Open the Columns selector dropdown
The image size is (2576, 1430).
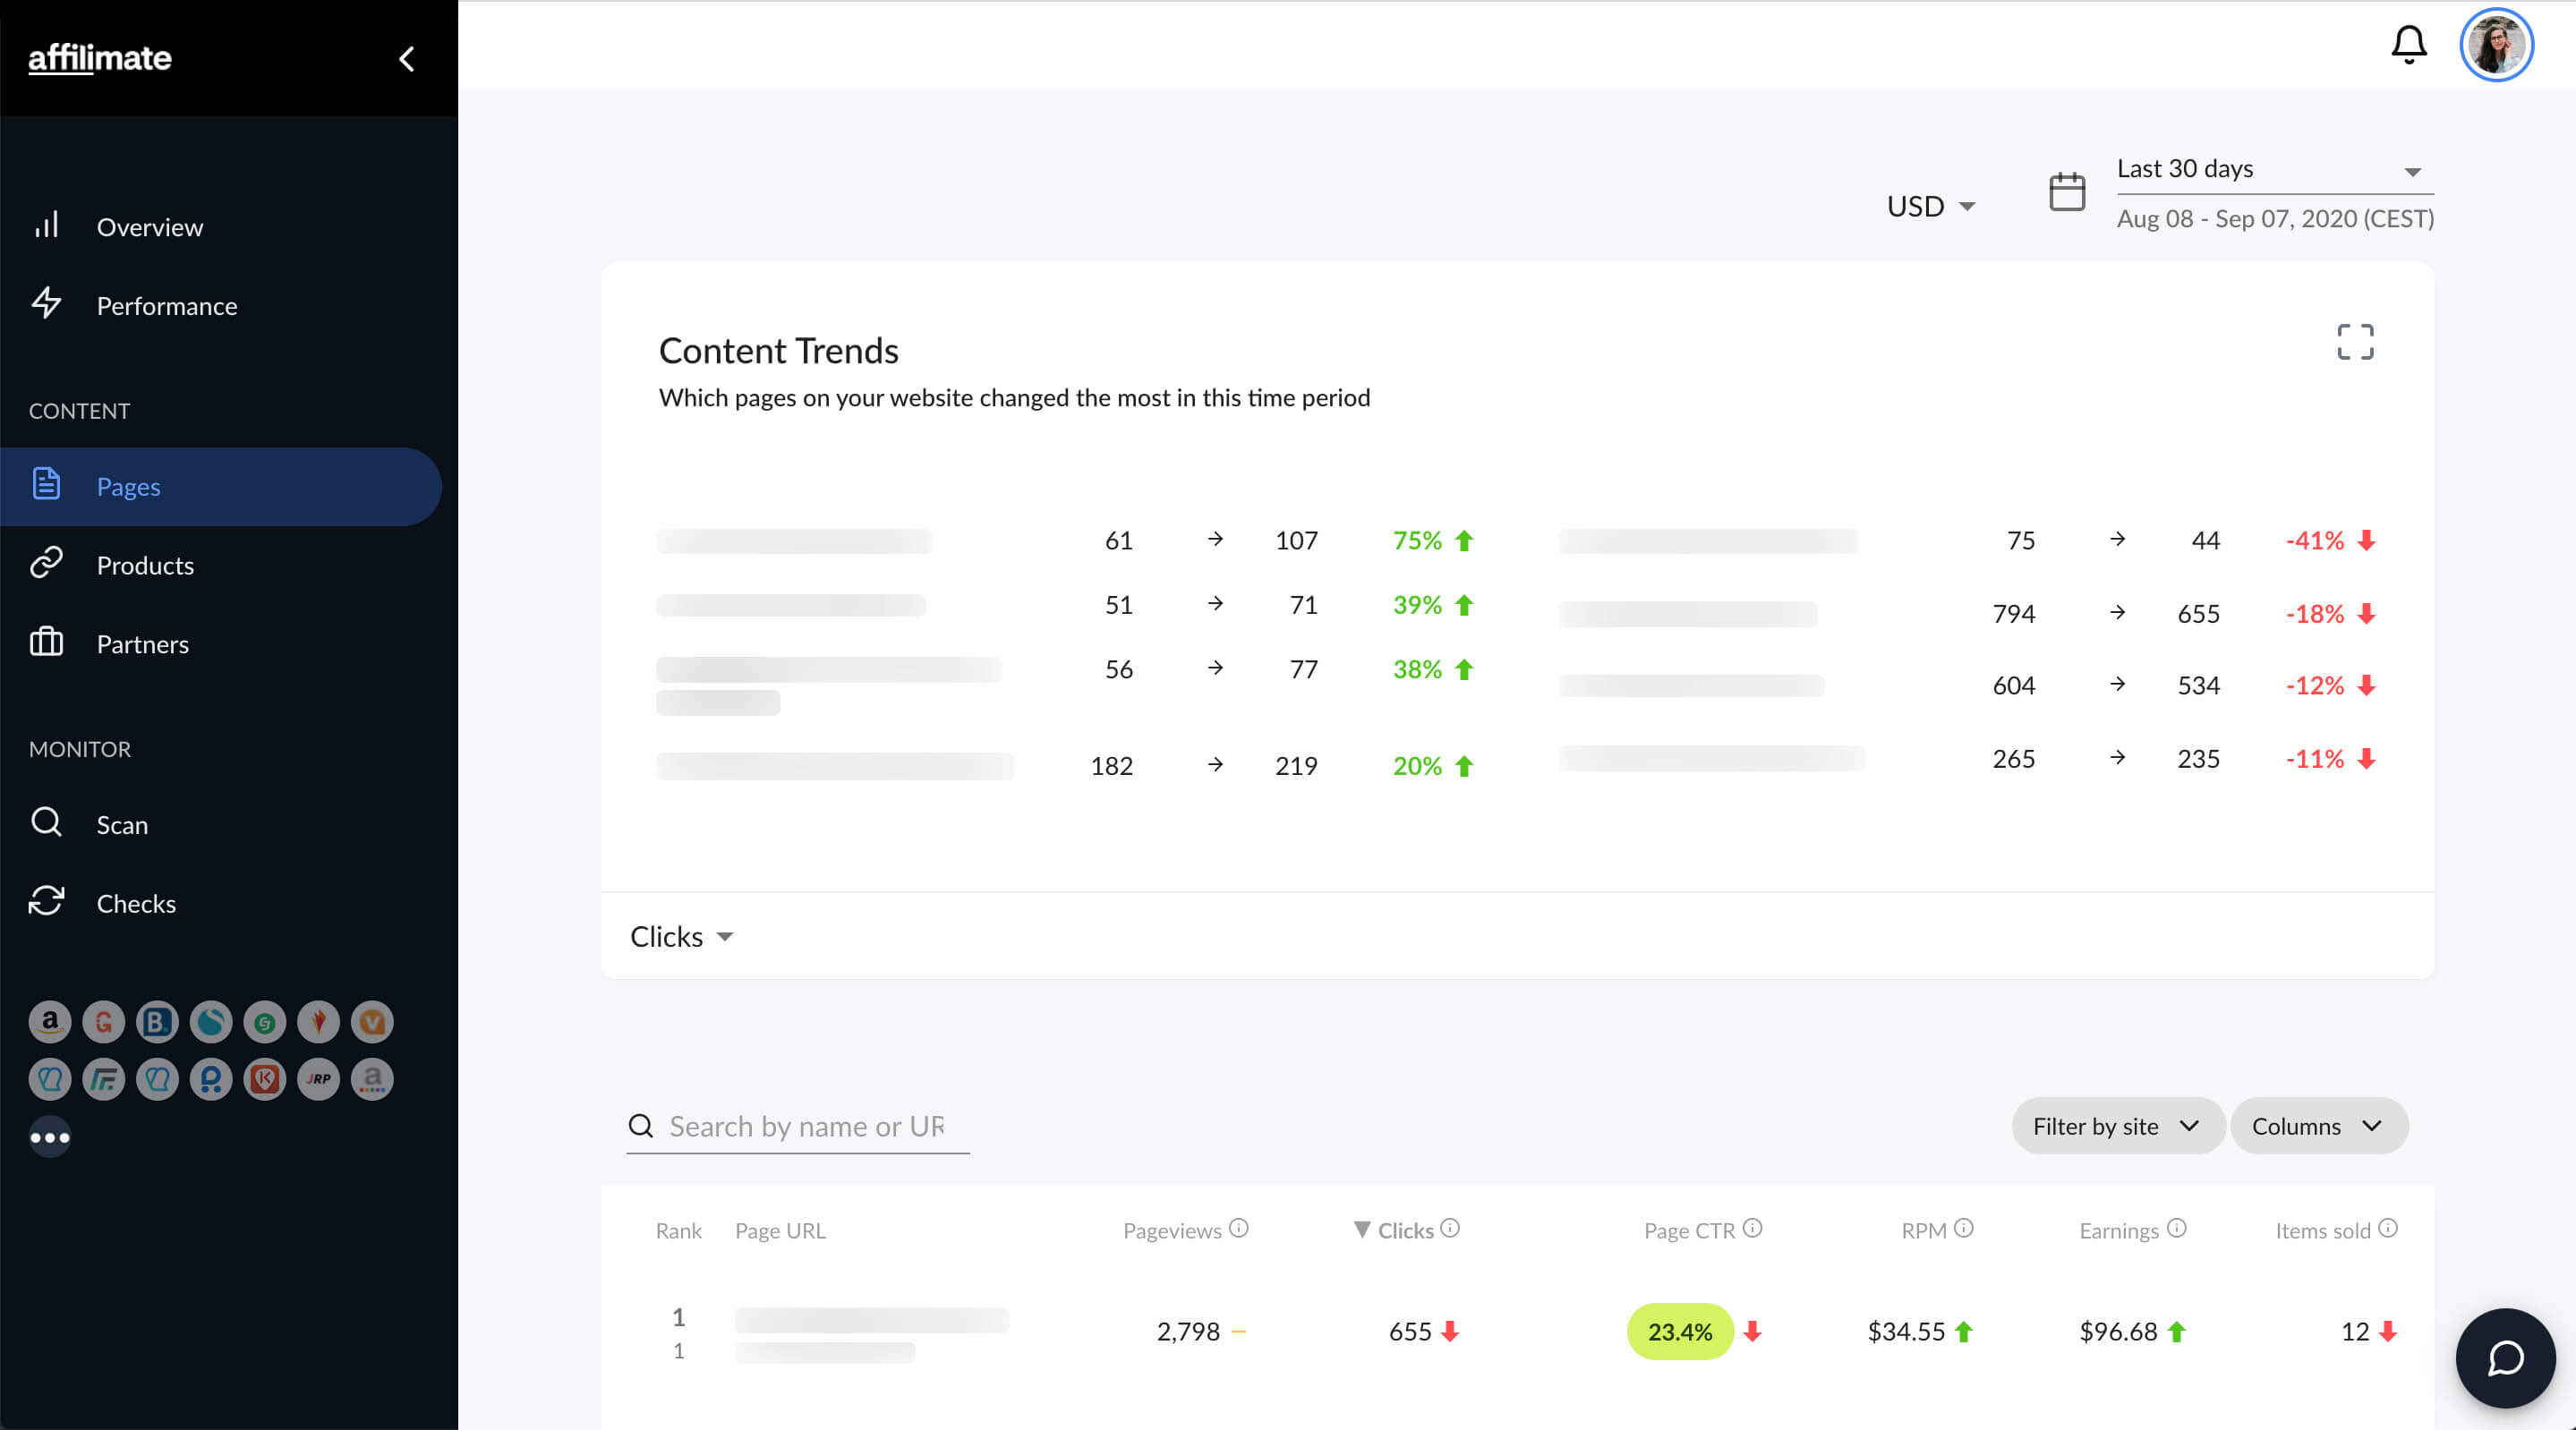(x=2317, y=1126)
